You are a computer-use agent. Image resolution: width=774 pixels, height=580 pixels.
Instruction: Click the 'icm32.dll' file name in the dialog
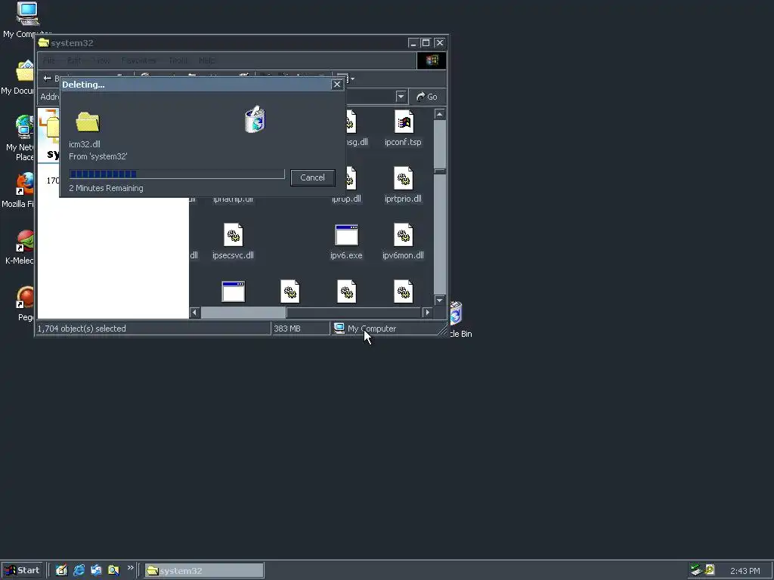tap(85, 144)
